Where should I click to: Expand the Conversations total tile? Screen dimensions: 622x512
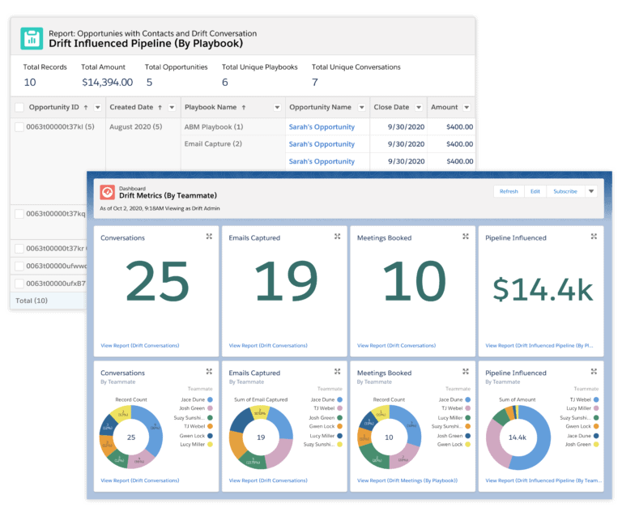pyautogui.click(x=209, y=237)
